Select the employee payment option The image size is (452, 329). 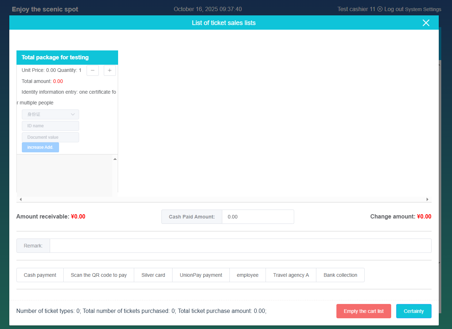(248, 275)
